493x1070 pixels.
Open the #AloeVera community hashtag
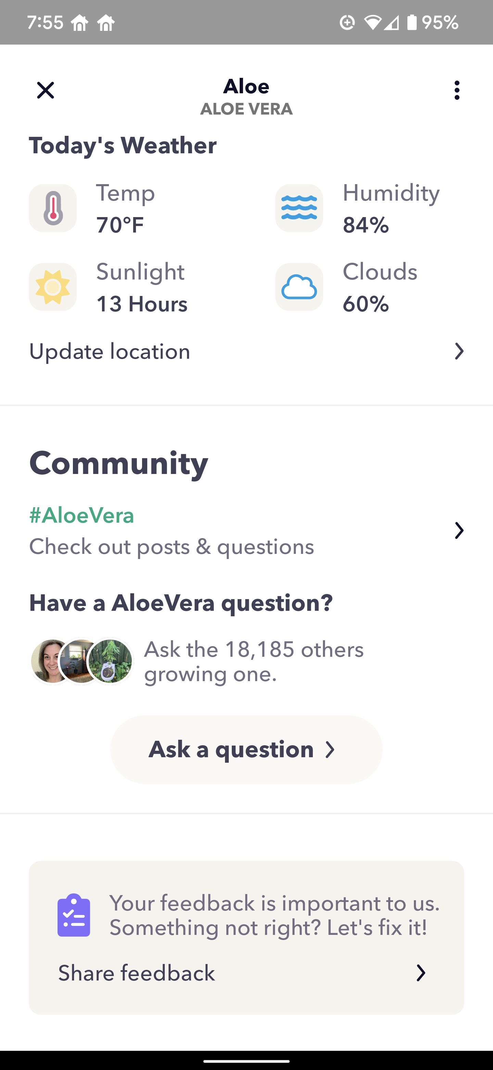(82, 515)
